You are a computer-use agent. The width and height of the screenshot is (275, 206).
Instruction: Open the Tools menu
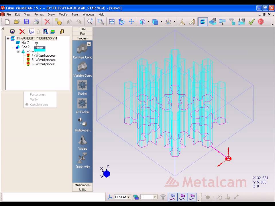click(75, 15)
